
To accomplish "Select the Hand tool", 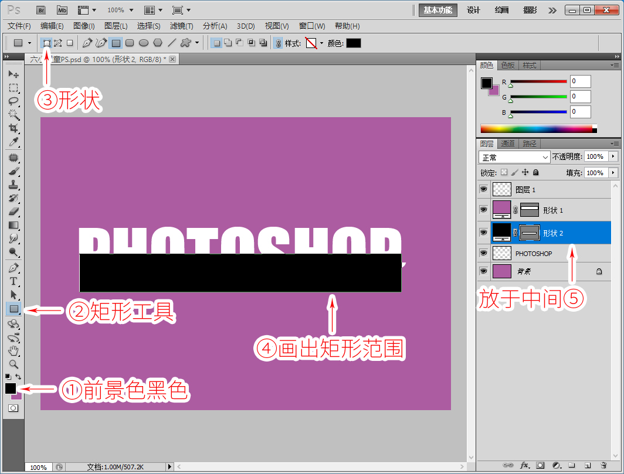I will 13,351.
